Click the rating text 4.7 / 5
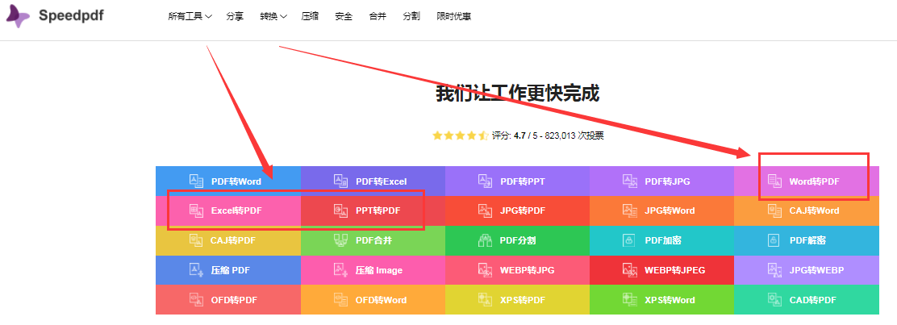 526,135
